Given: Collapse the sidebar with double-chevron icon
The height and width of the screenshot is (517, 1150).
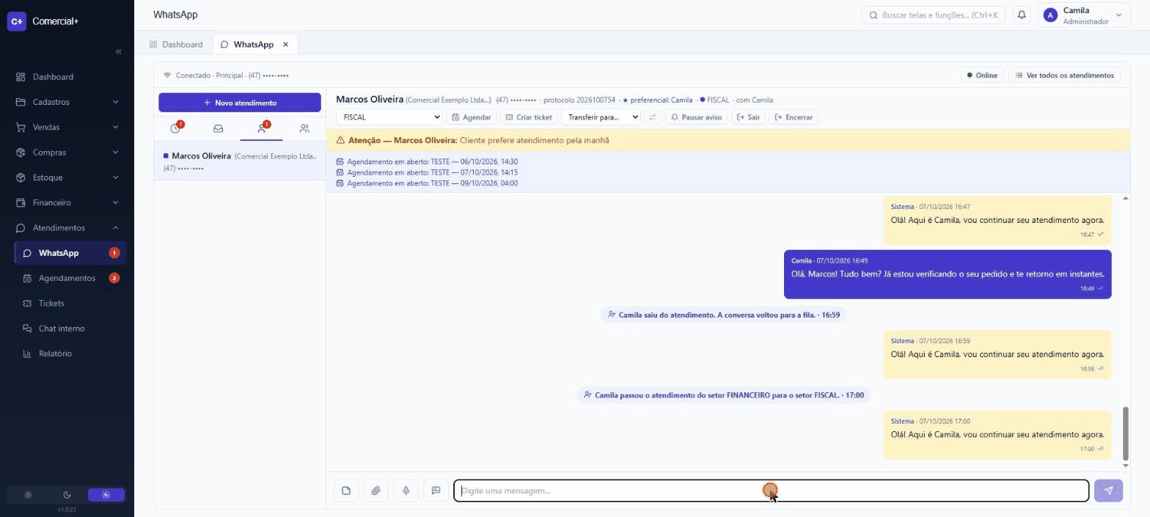Looking at the screenshot, I should click(x=119, y=51).
